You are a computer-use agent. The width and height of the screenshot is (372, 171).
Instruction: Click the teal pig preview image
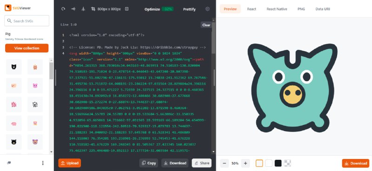(x=292, y=88)
